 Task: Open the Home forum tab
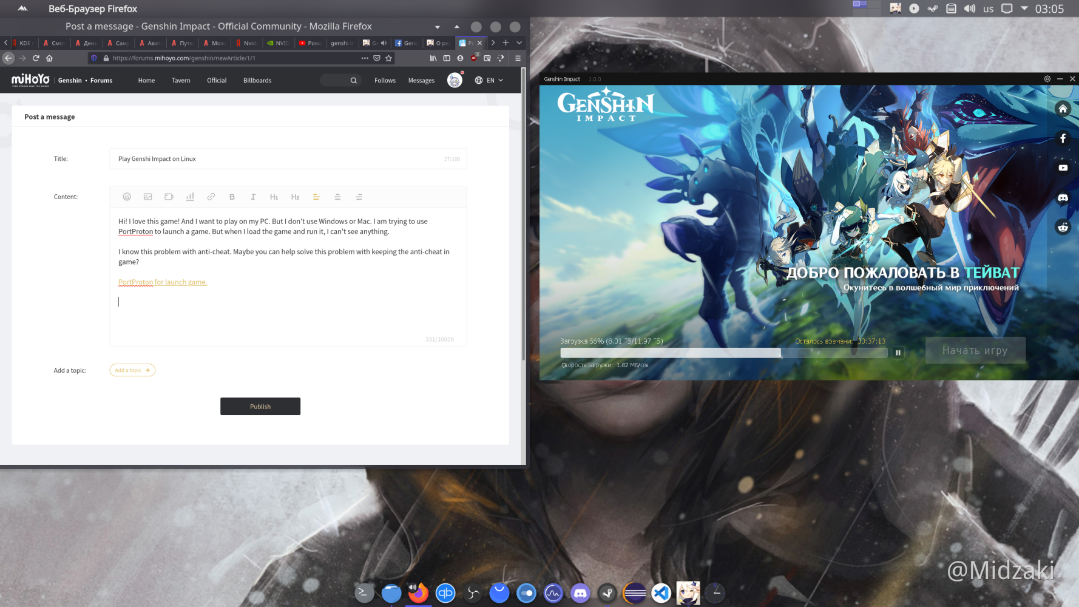(x=146, y=80)
